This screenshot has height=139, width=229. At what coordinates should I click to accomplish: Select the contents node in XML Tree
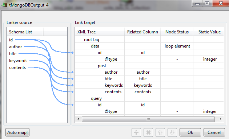pyautogui.click(x=113, y=92)
